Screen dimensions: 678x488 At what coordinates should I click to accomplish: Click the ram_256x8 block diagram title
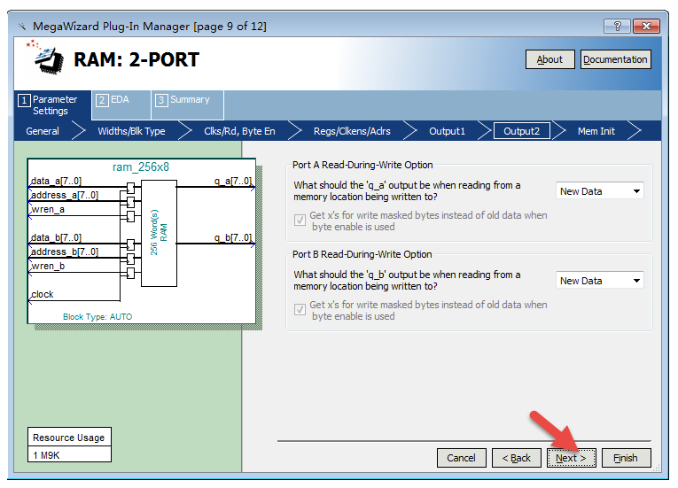coord(141,167)
